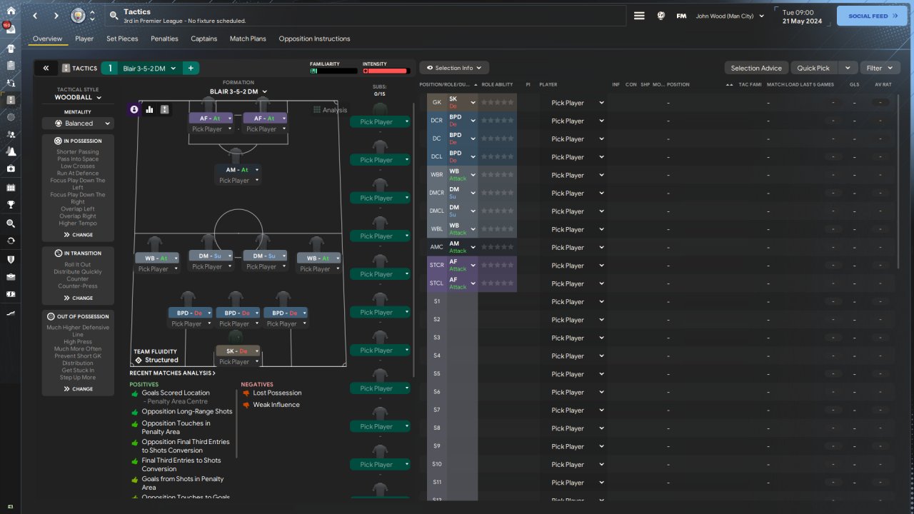Open the Blair 3-5-2 DM tactic slot dropdown

click(148, 68)
